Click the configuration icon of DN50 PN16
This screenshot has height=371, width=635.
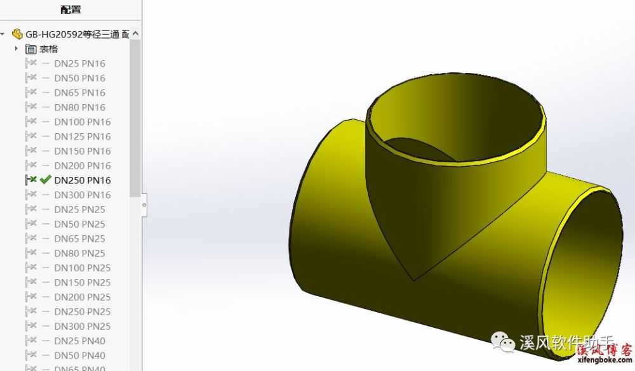tap(30, 78)
